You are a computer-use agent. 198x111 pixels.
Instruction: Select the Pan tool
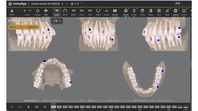pyautogui.click(x=46, y=12)
